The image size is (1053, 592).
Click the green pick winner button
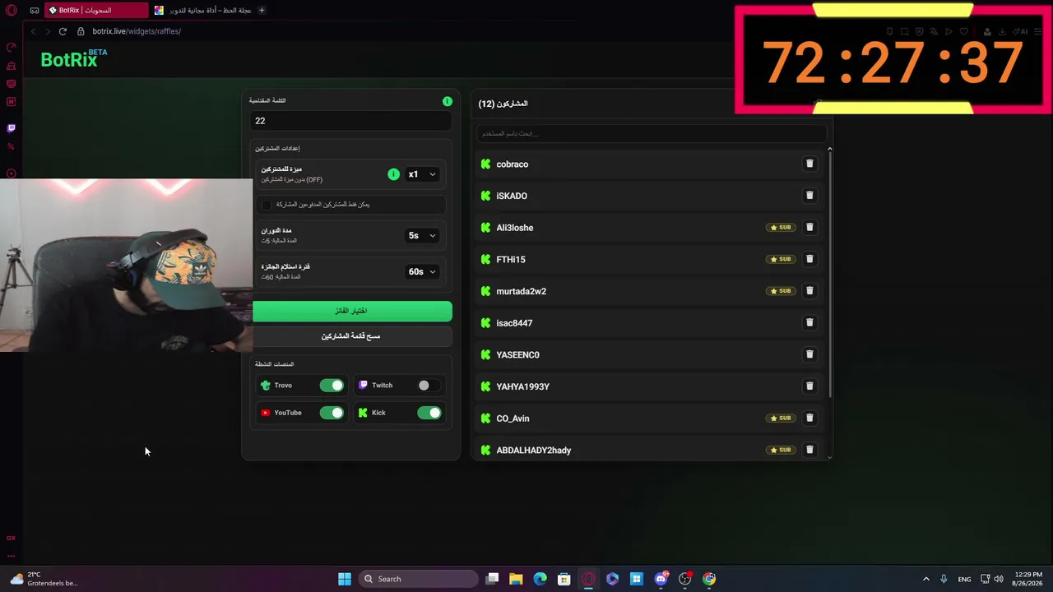(352, 311)
